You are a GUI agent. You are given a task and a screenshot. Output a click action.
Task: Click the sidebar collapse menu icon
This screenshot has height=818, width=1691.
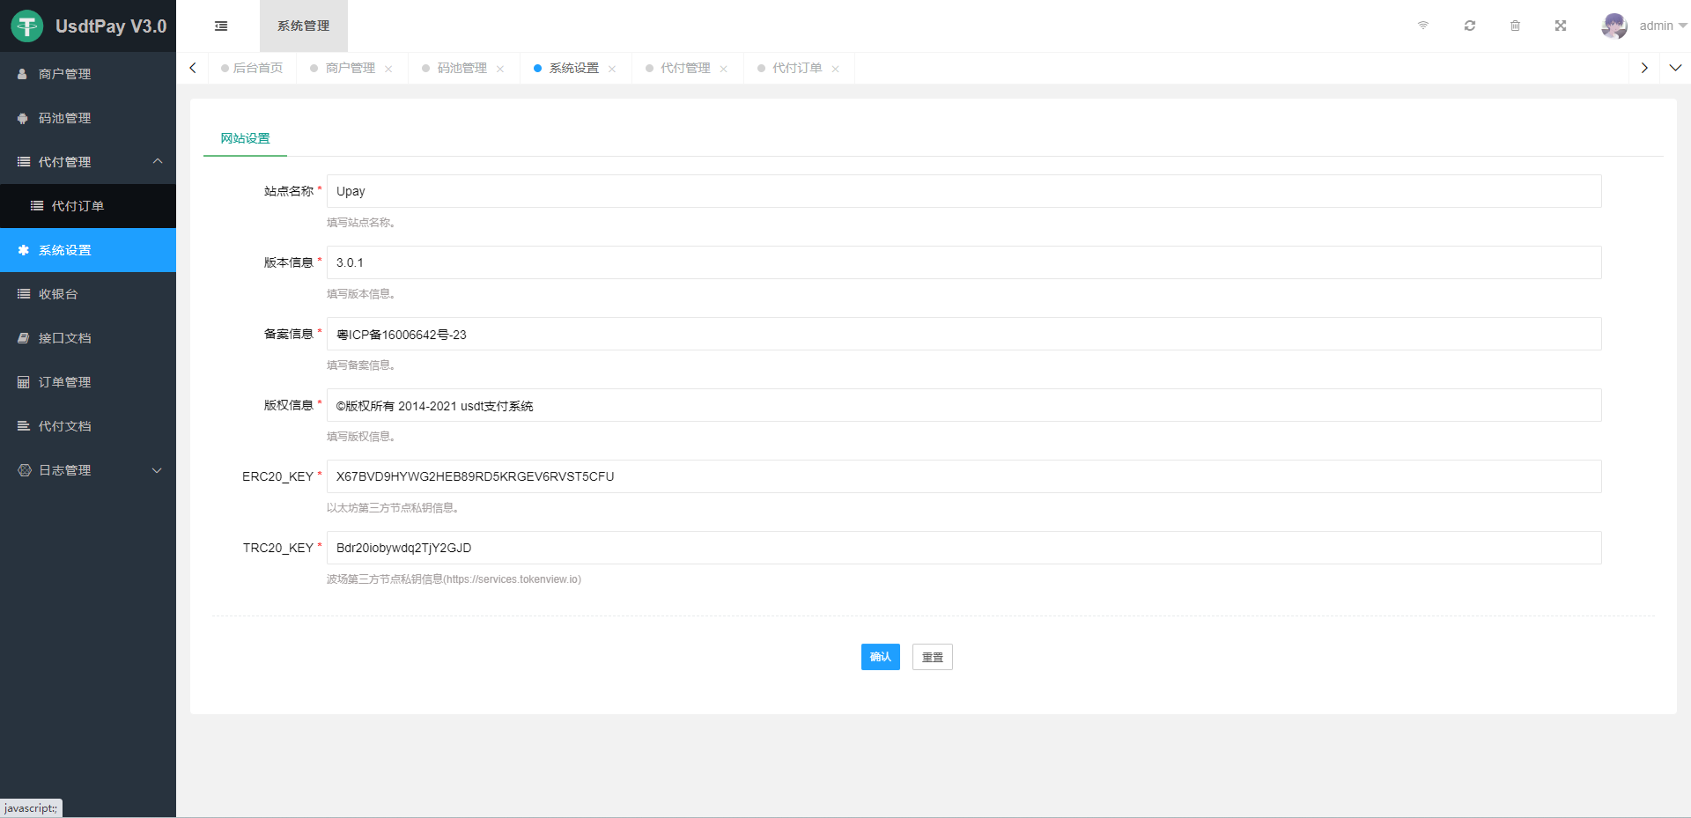[x=221, y=26]
